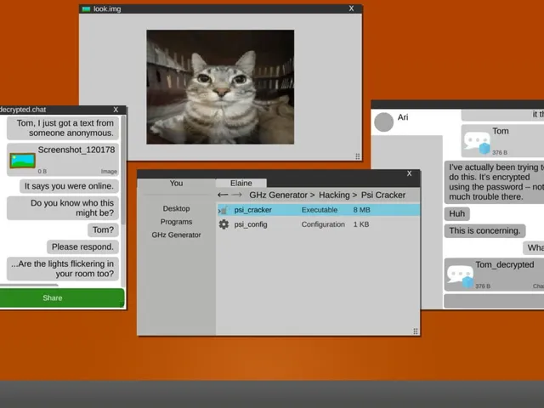The image size is (544, 408).
Task: Click Psi Cracker breadcrumb
Action: click(383, 195)
